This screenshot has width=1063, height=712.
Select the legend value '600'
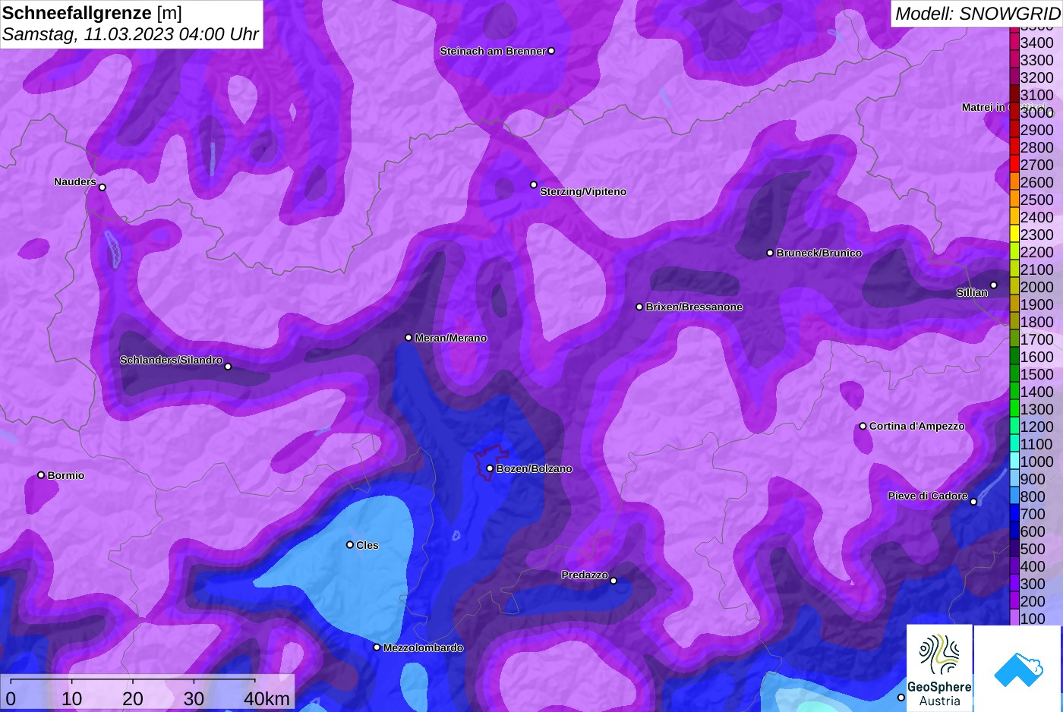(1033, 531)
